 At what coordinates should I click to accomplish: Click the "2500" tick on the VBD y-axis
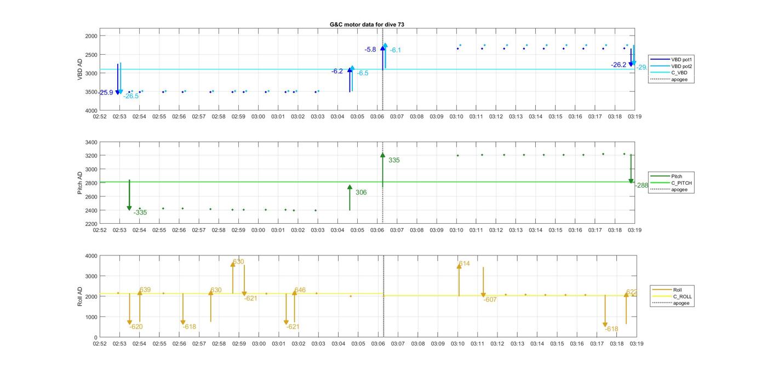pos(91,55)
